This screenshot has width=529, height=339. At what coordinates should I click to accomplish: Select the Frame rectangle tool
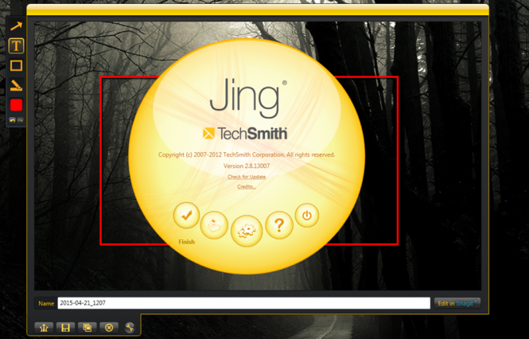pyautogui.click(x=16, y=65)
